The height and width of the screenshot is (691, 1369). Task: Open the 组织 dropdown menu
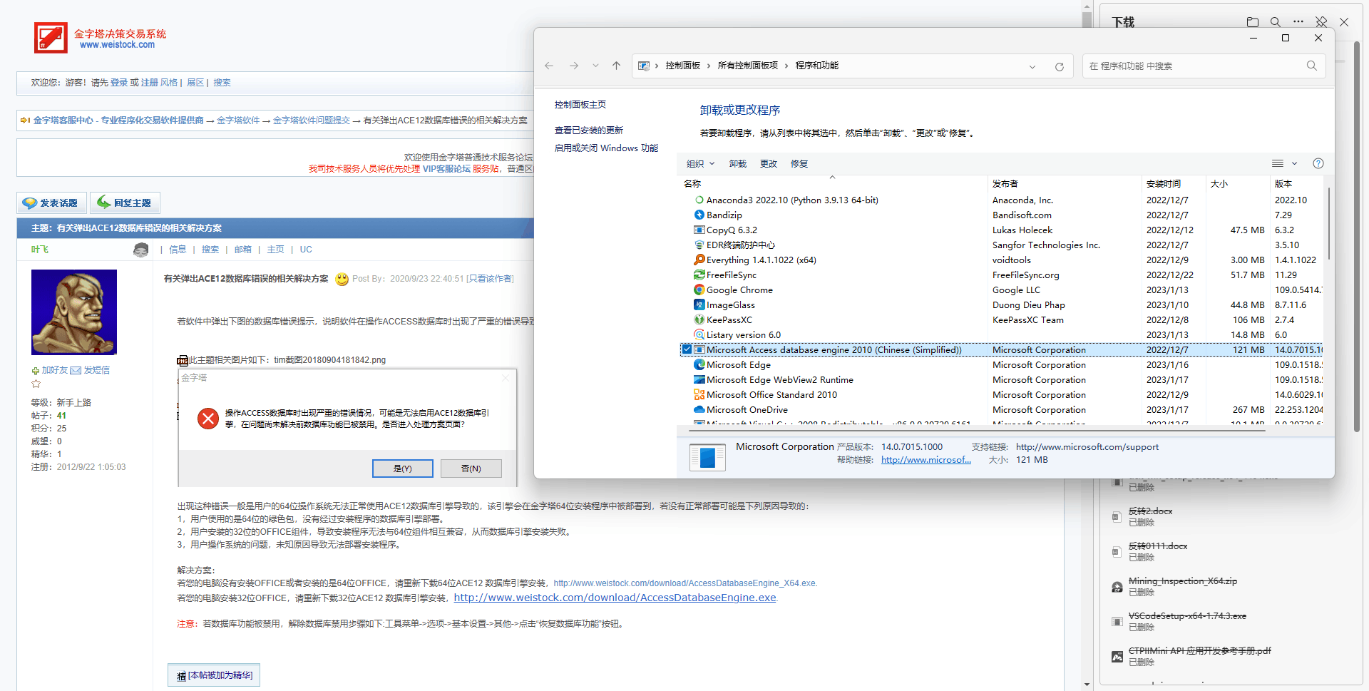700,164
